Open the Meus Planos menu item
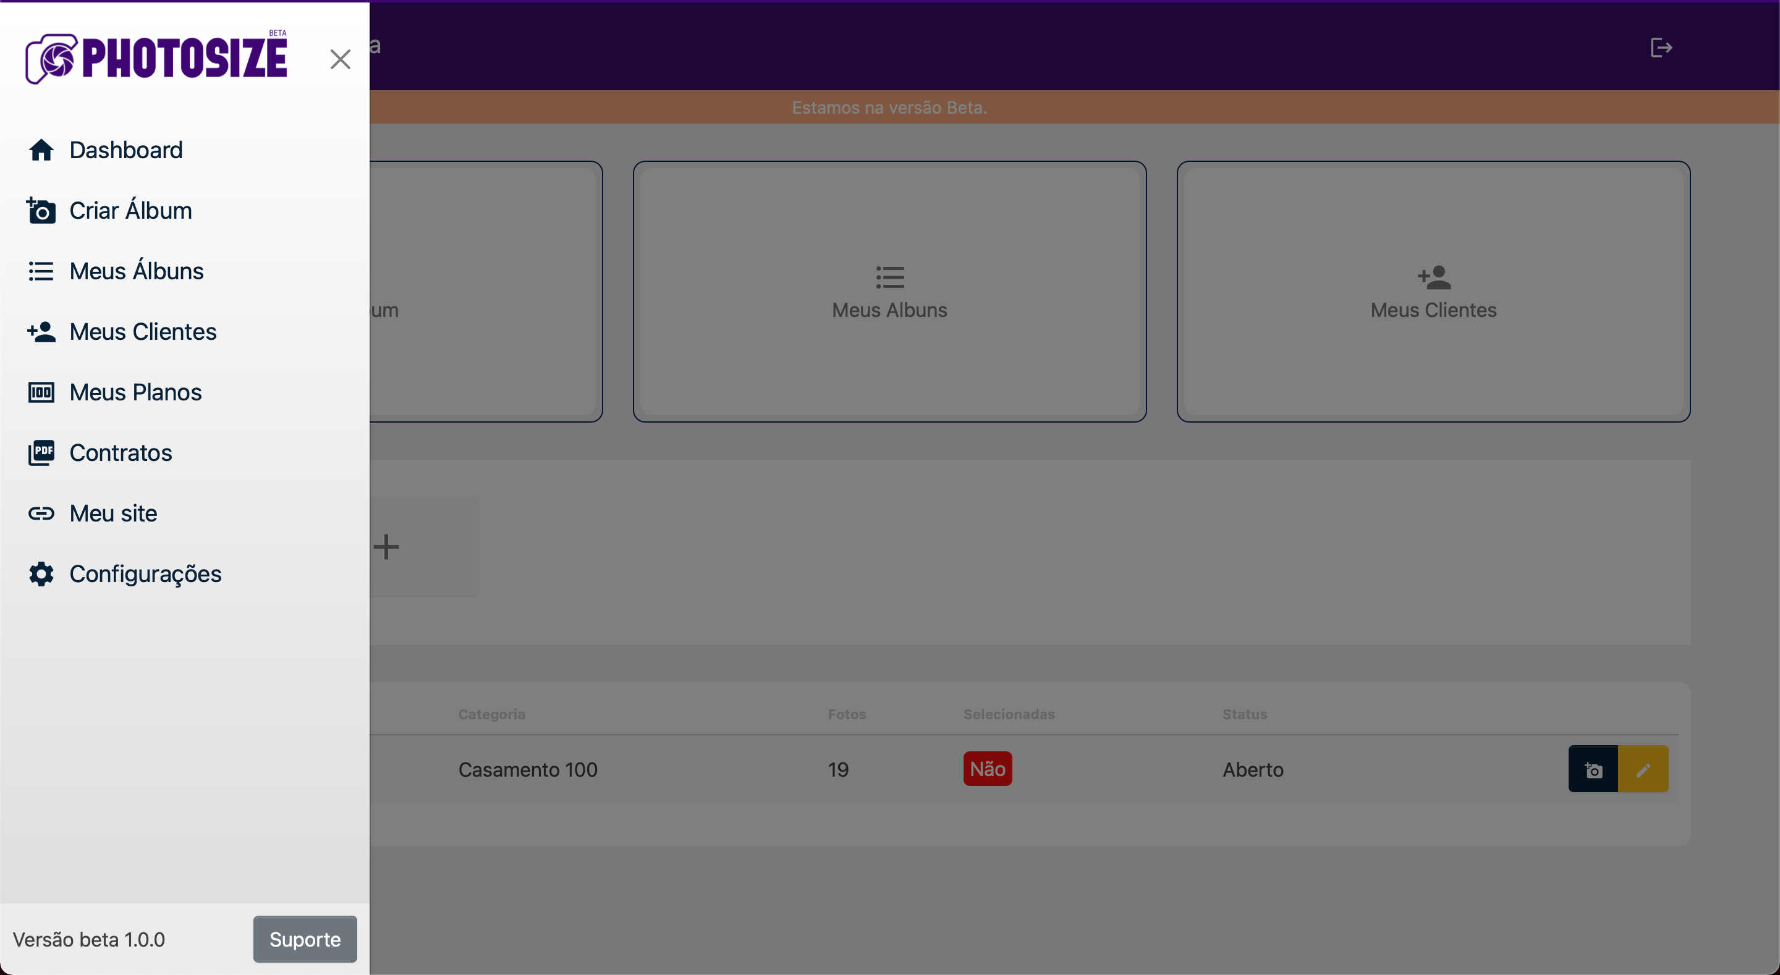The height and width of the screenshot is (975, 1780). click(x=135, y=392)
